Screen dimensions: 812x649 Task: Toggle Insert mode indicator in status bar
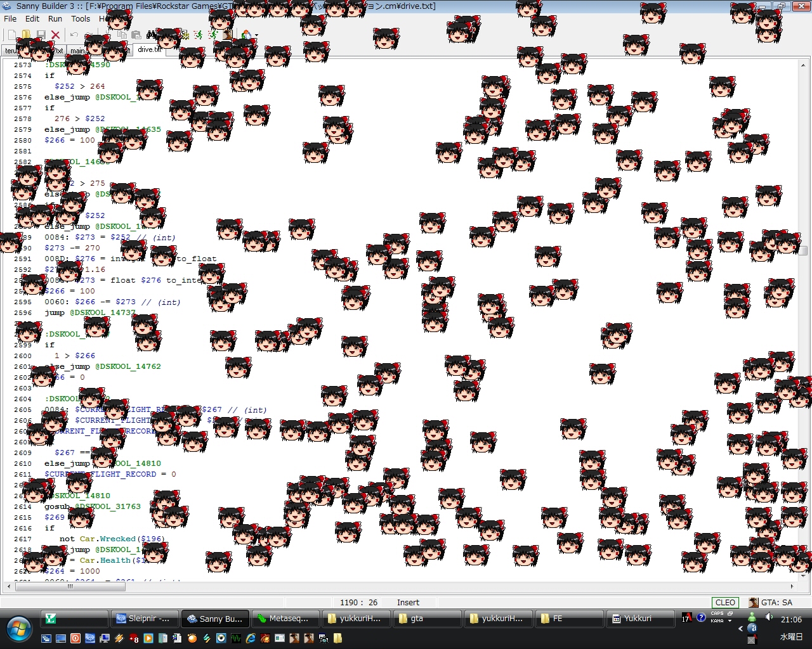[x=408, y=603]
